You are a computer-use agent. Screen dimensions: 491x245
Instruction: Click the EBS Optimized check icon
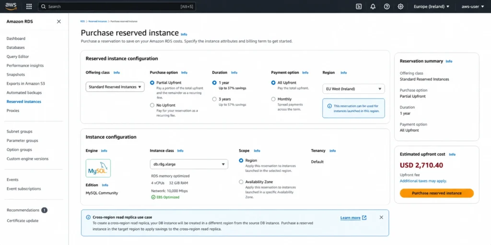(153, 197)
